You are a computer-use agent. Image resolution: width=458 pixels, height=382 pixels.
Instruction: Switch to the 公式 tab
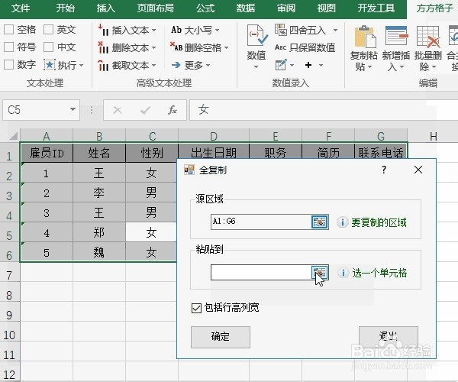(205, 8)
